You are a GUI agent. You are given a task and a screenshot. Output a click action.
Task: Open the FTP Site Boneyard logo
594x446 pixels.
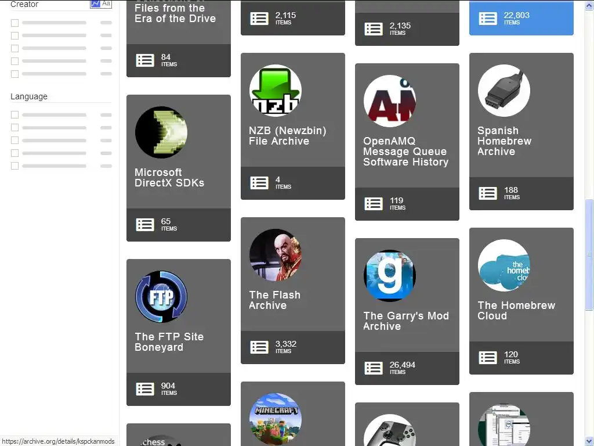coord(161,297)
